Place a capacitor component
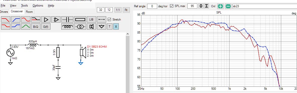The width and height of the screenshot is (297, 93). (68, 20)
